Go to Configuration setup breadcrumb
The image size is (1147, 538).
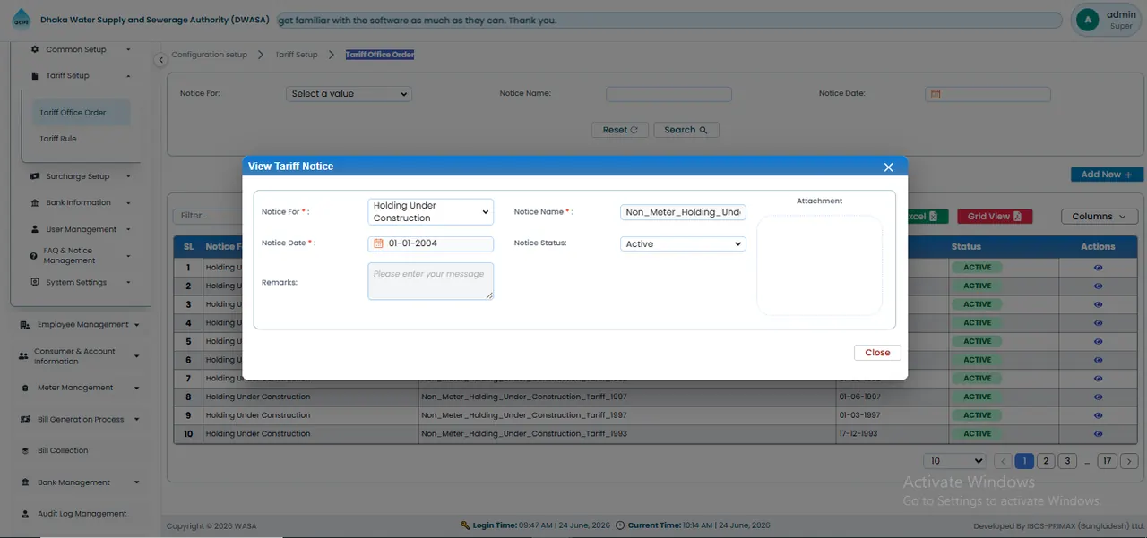pyautogui.click(x=210, y=55)
